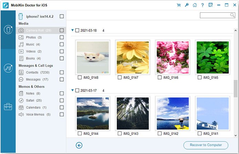Click the search input field
This screenshot has height=154, width=239.
pos(217,15)
